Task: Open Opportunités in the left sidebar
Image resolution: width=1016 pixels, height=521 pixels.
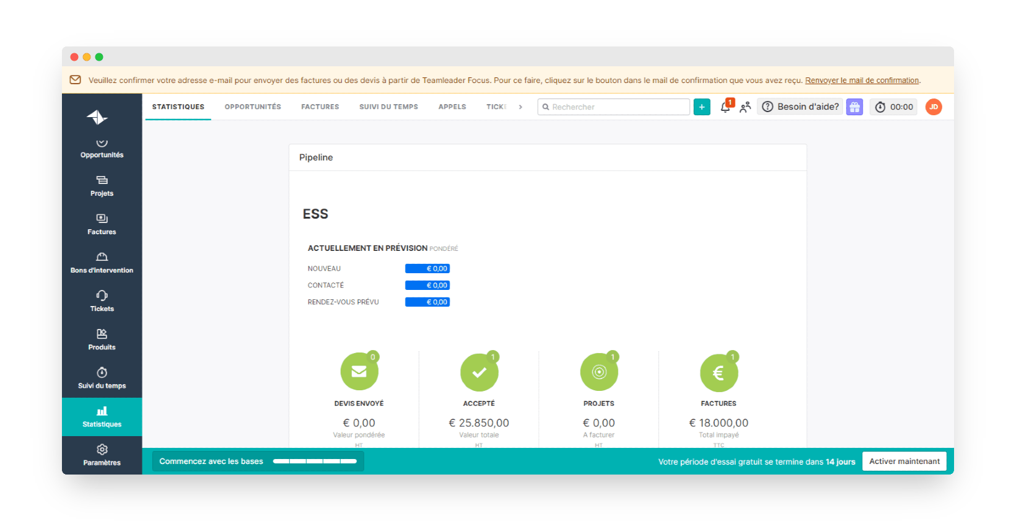Action: [102, 149]
